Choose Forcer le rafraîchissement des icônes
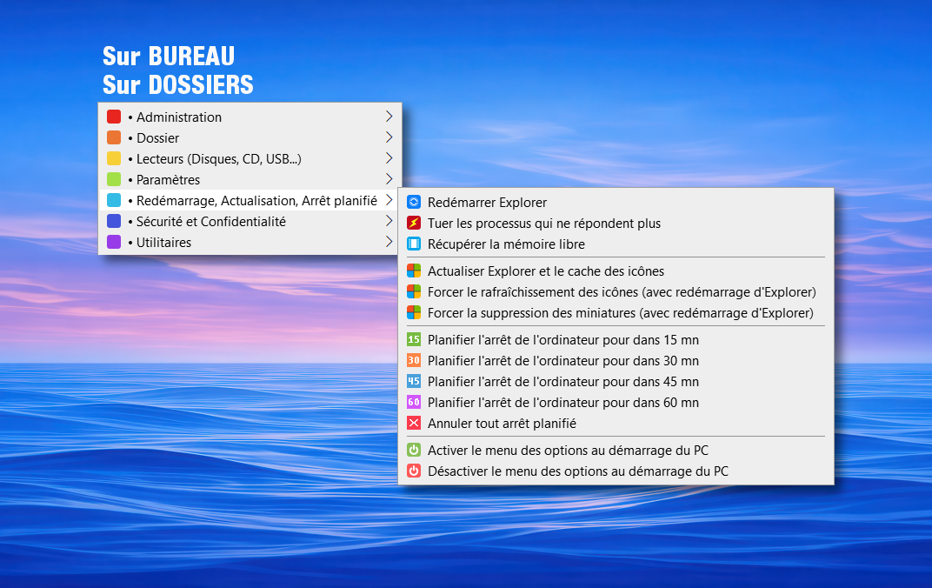 coord(621,292)
